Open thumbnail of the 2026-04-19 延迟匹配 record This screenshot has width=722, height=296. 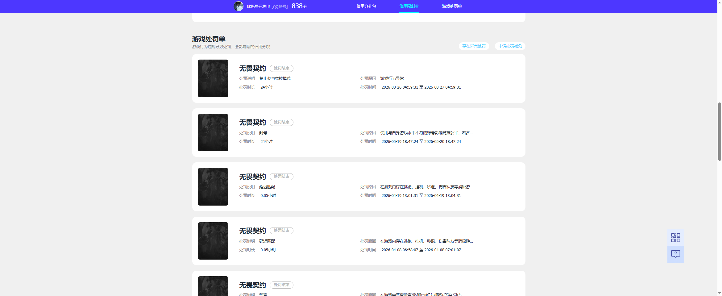click(x=213, y=187)
